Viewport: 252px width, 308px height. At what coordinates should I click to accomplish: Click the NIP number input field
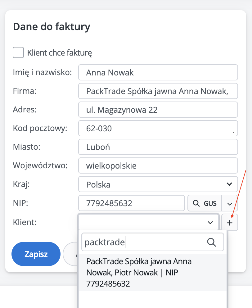(132, 204)
